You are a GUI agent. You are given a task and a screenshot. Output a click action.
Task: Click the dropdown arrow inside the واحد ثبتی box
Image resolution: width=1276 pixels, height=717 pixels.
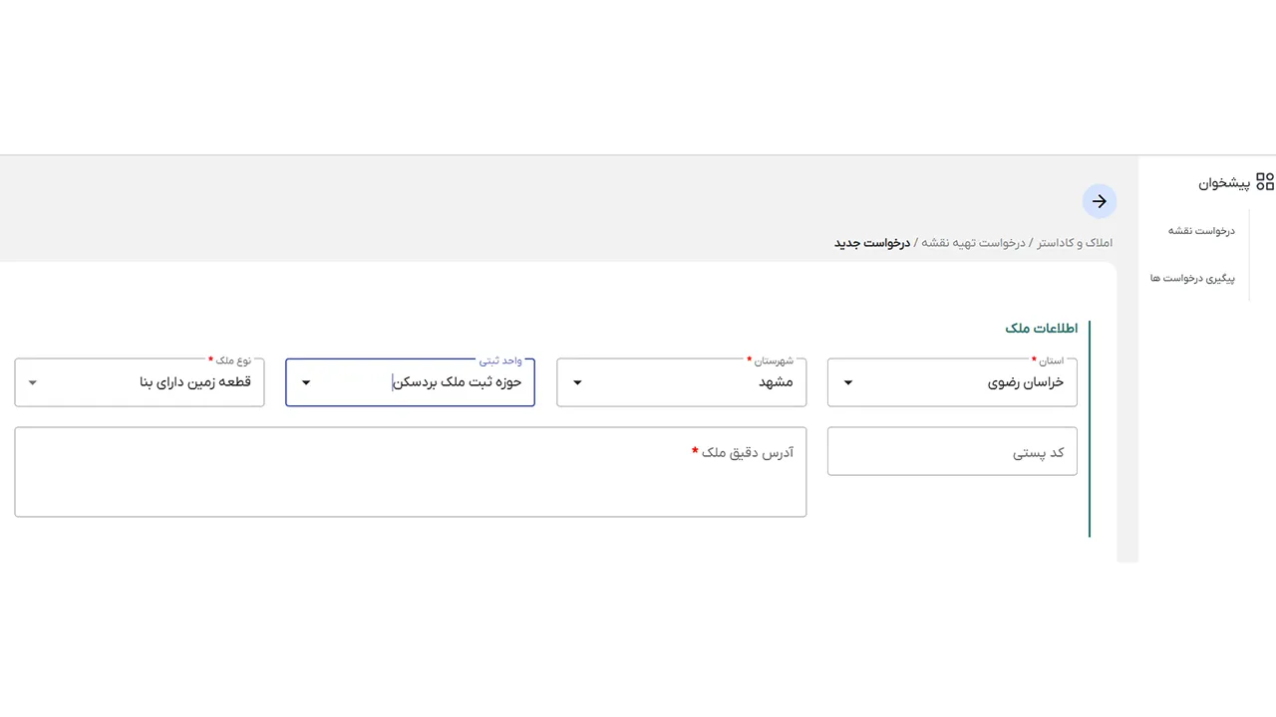(305, 381)
